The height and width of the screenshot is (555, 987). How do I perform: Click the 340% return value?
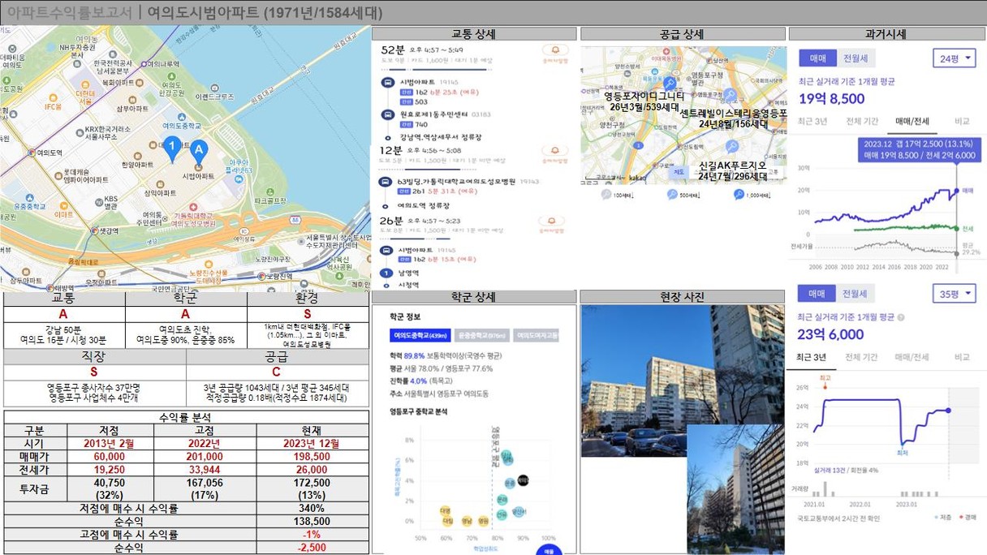[312, 509]
